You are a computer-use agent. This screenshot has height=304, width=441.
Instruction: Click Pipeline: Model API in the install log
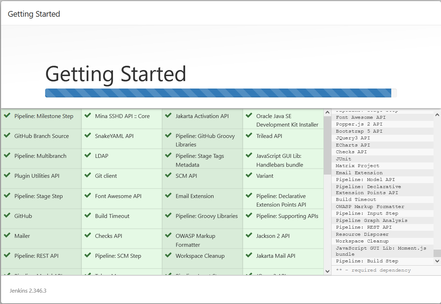point(365,180)
